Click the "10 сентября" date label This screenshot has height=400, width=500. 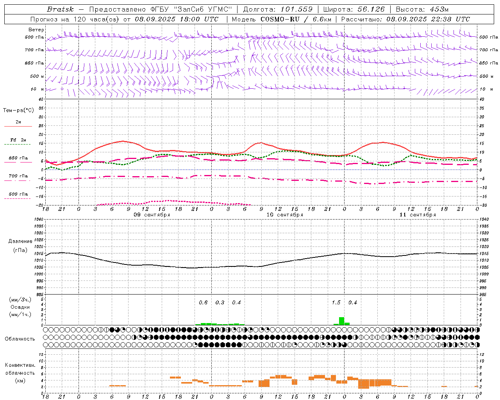pyautogui.click(x=285, y=215)
